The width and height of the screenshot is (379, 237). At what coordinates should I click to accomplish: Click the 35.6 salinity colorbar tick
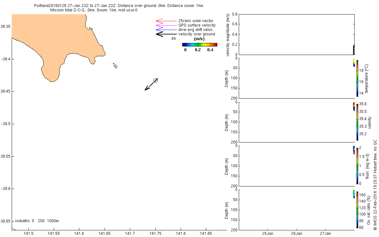(x=363, y=104)
